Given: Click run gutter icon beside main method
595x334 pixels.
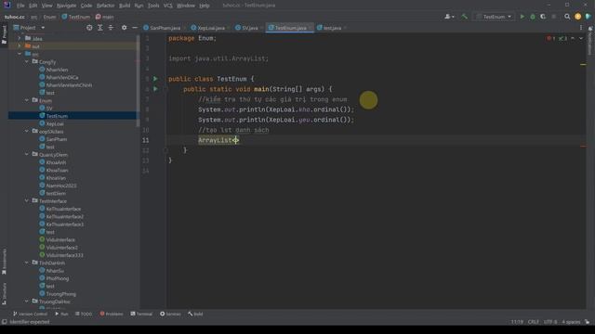Looking at the screenshot, I should click(155, 89).
